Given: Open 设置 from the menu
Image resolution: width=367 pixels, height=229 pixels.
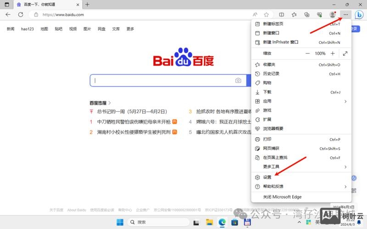Looking at the screenshot, I should pos(301,177).
